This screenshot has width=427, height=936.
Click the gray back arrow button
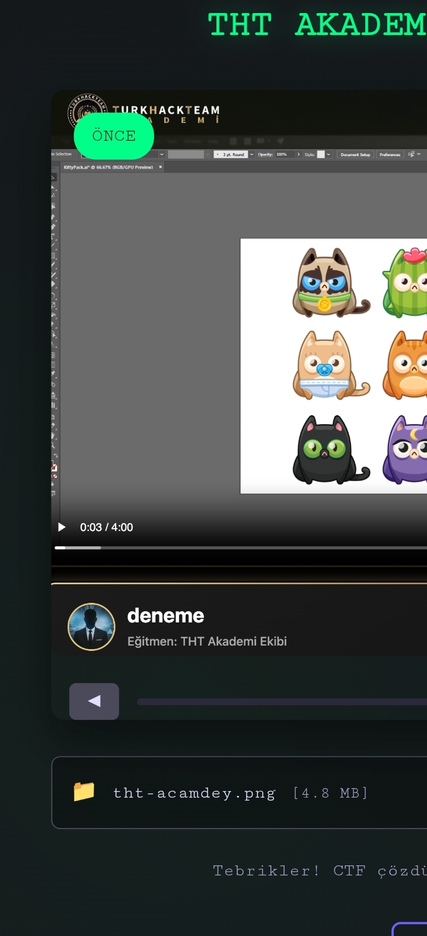[x=94, y=701]
